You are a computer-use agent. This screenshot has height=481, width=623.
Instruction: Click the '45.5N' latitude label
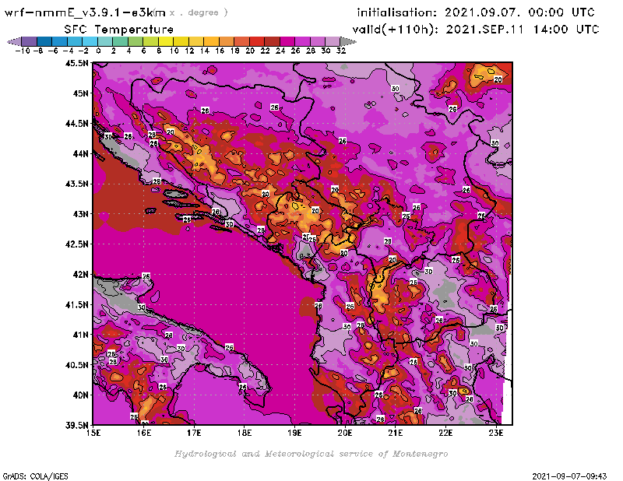(76, 63)
